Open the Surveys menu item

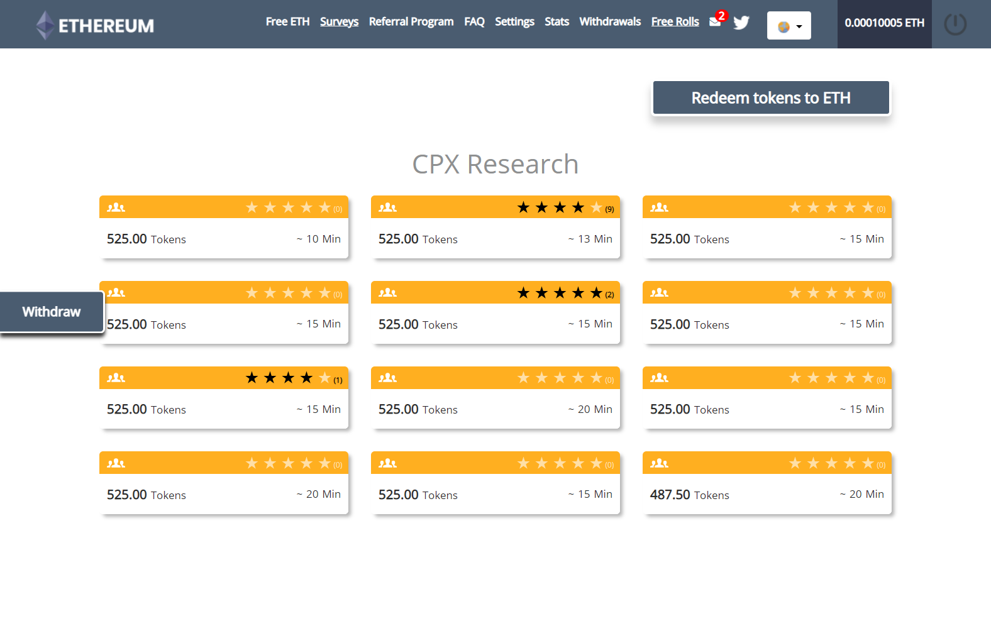(339, 21)
